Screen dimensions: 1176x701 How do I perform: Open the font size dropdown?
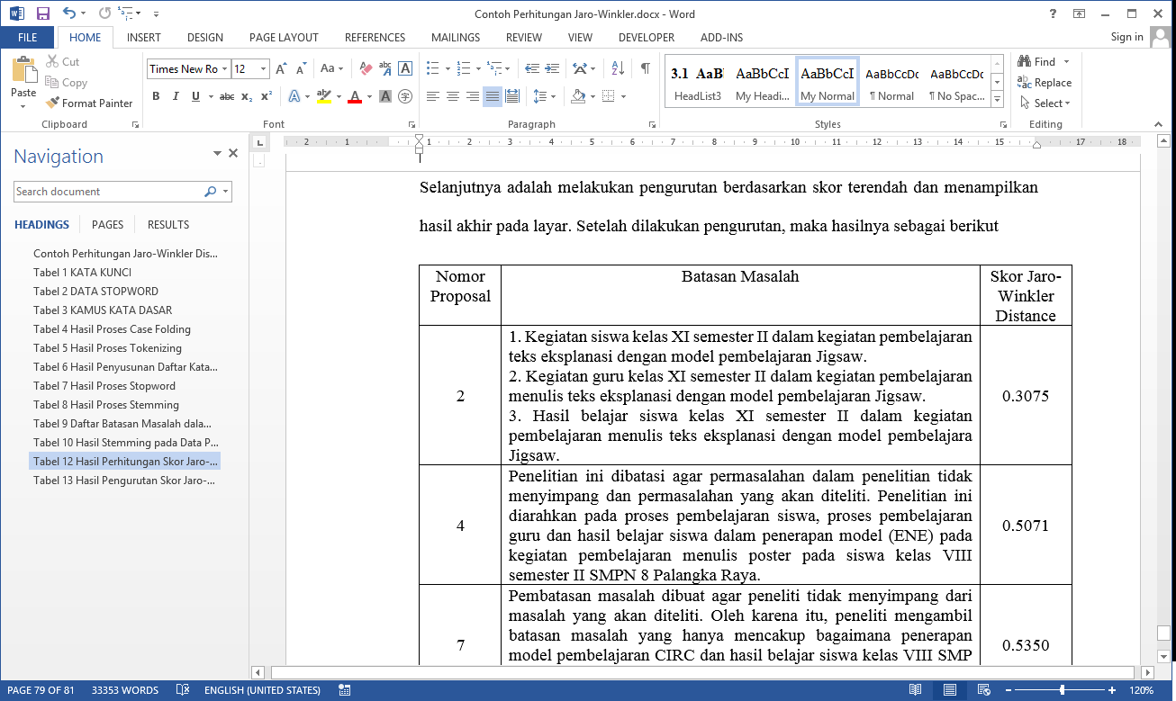click(264, 69)
